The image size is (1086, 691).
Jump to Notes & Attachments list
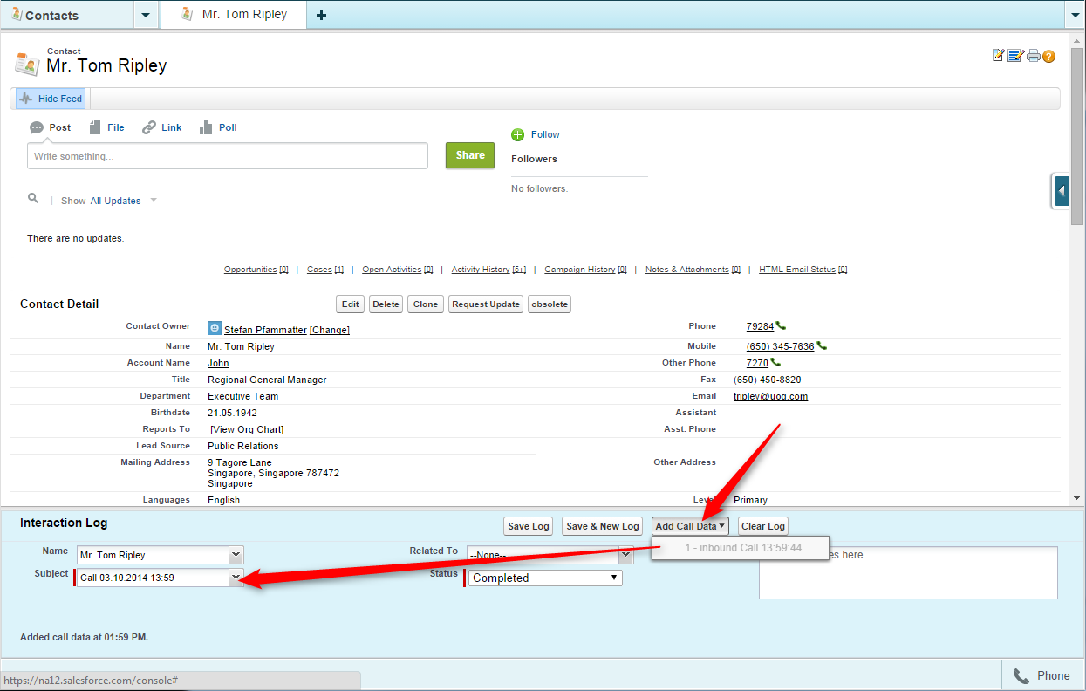(693, 270)
